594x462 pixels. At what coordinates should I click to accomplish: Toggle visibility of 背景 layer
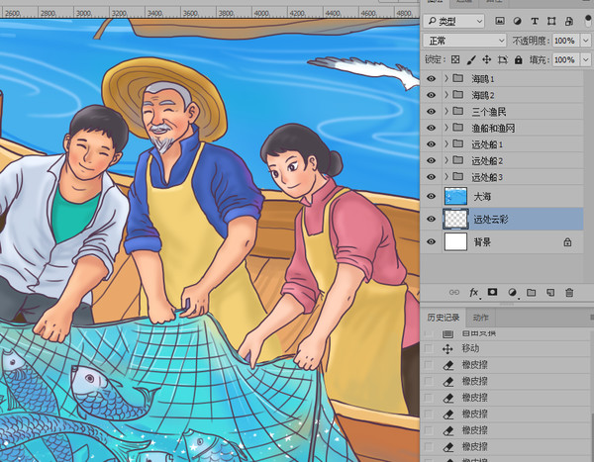point(431,241)
